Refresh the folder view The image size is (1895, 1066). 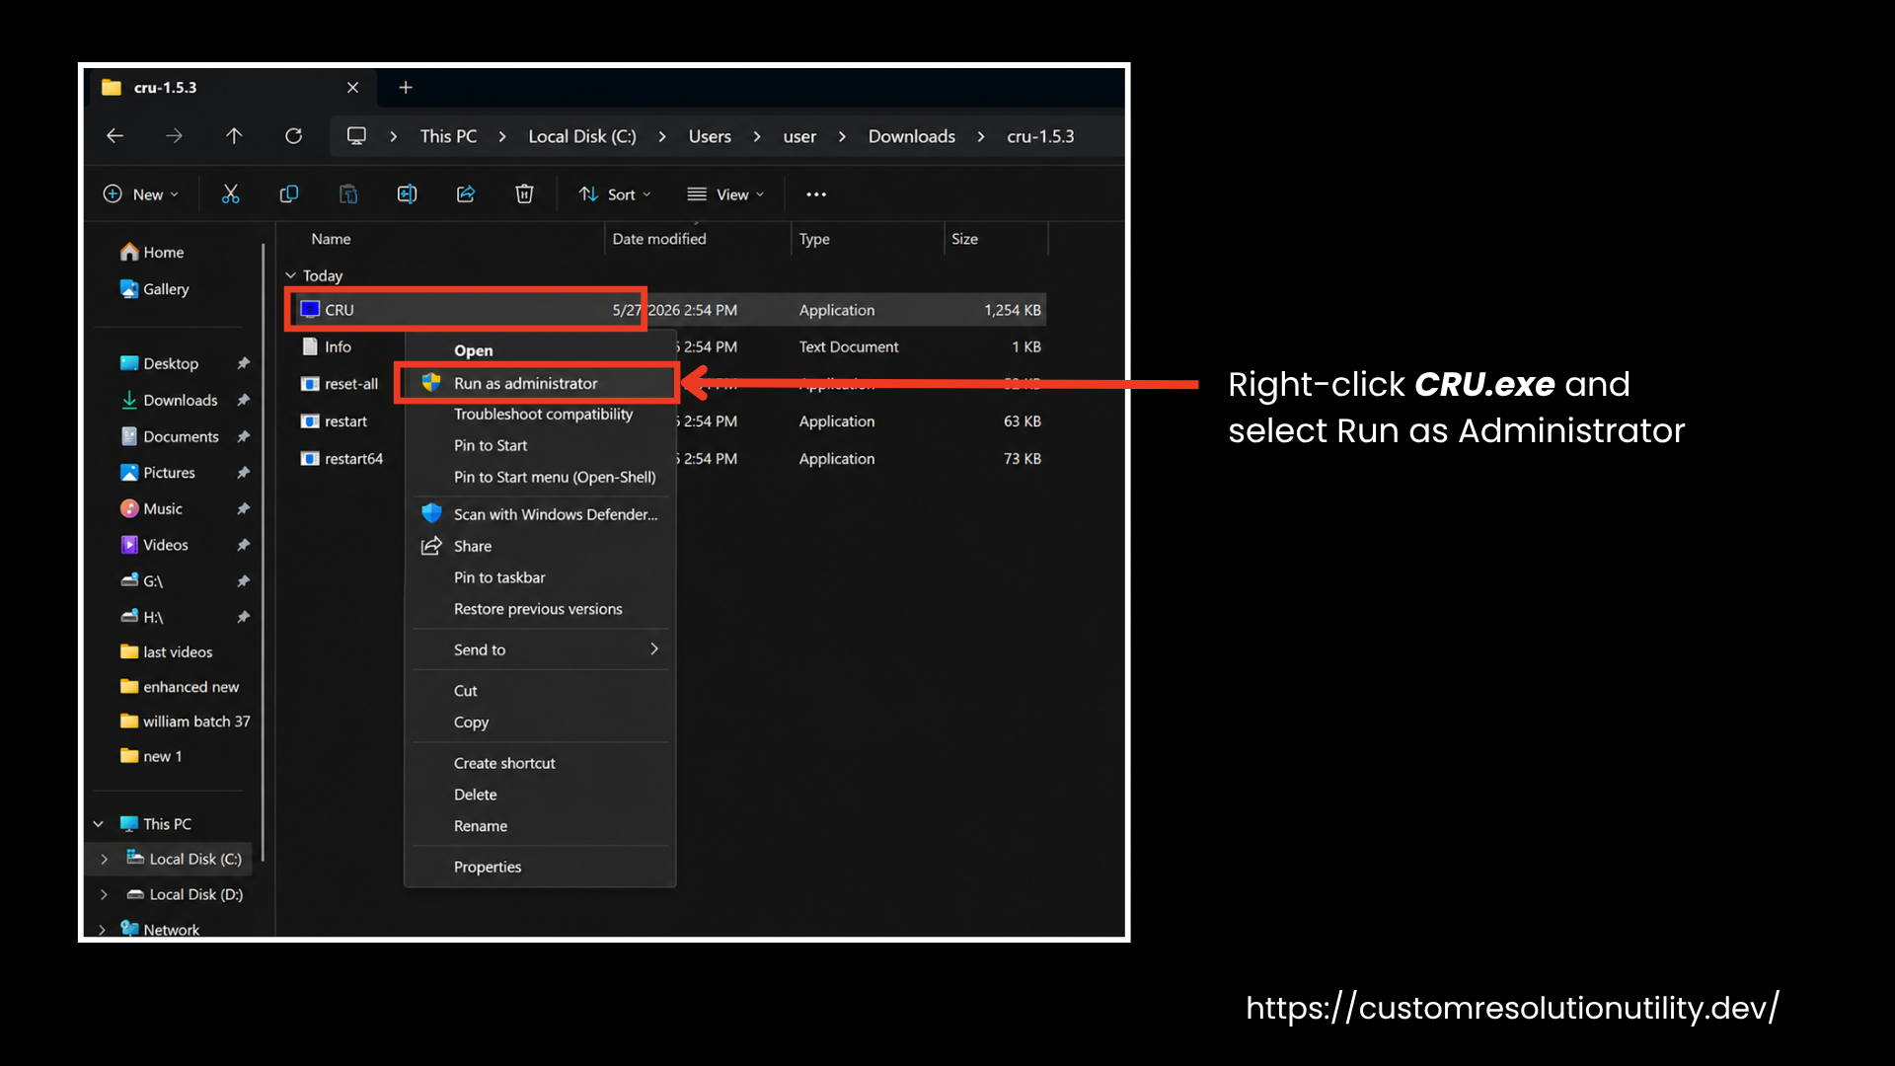click(x=294, y=136)
